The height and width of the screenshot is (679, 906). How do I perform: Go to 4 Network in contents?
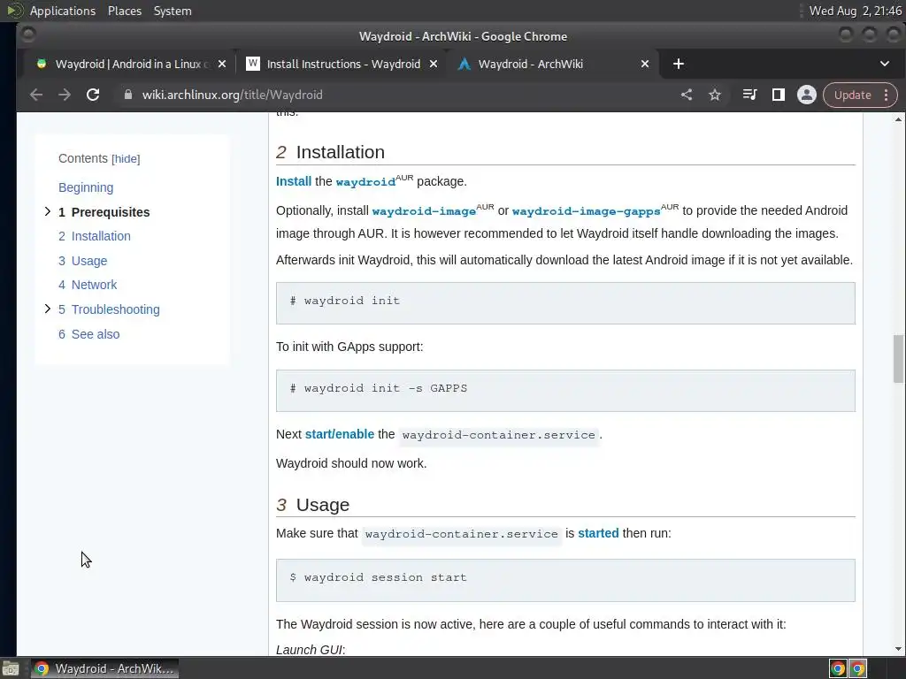(88, 285)
